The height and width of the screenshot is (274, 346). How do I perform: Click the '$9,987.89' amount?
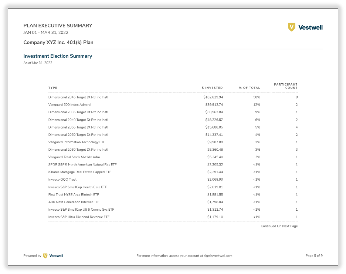(x=215, y=142)
